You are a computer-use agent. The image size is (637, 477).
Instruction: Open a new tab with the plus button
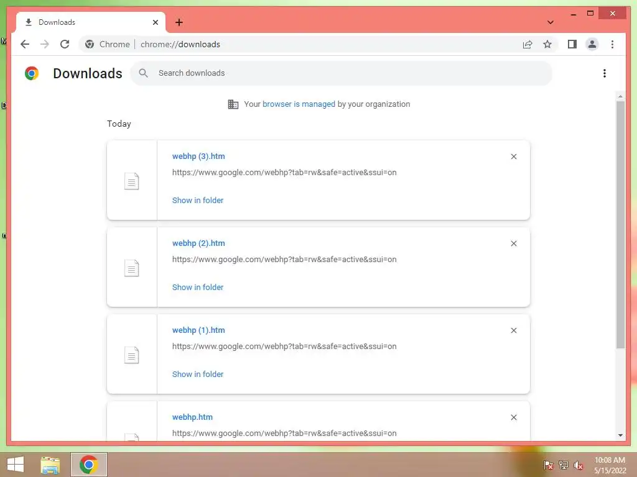click(x=179, y=22)
